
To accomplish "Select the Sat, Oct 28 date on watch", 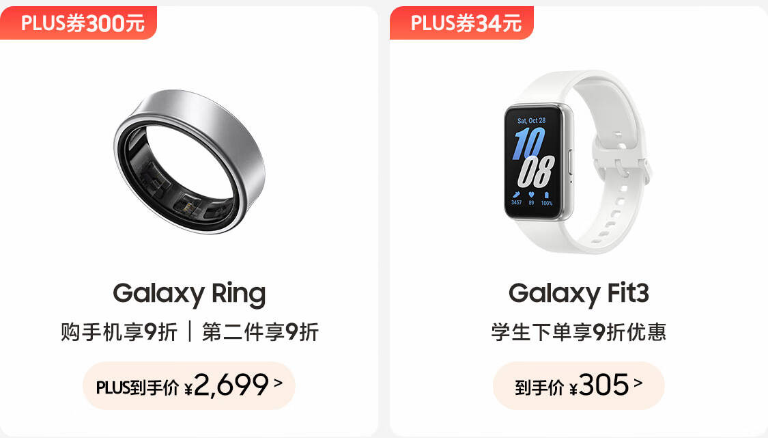I will pos(531,120).
